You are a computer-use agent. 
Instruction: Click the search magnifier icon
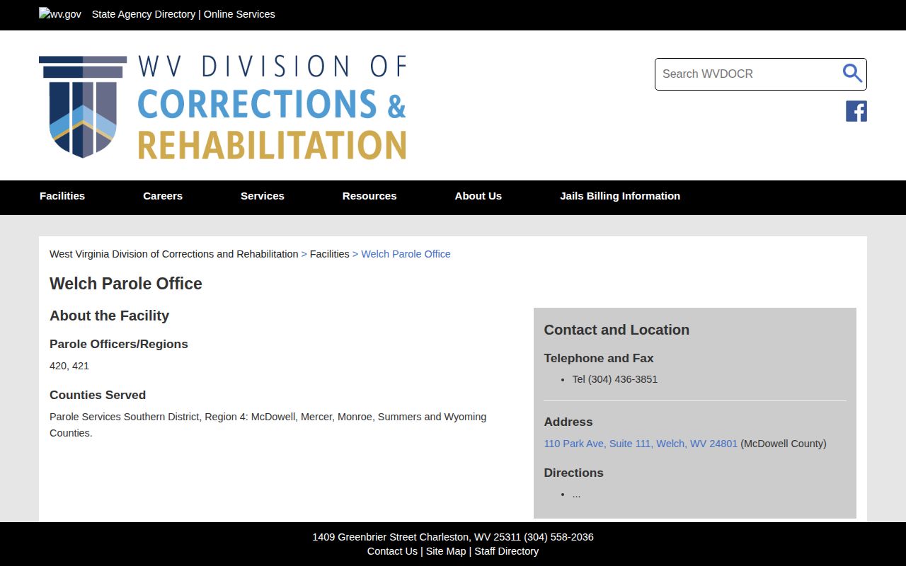(852, 74)
